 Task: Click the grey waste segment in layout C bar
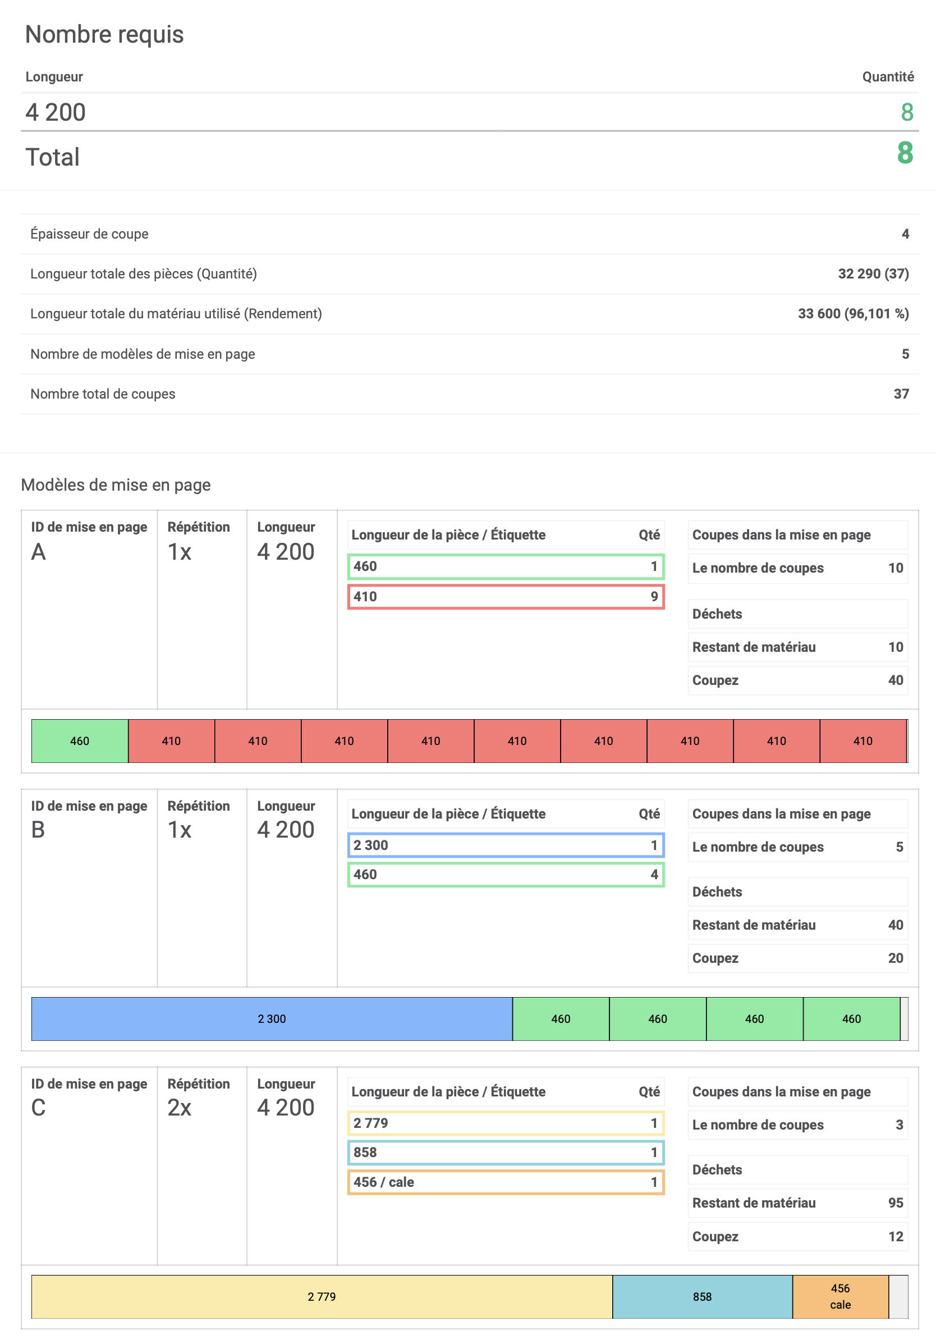click(x=898, y=1297)
